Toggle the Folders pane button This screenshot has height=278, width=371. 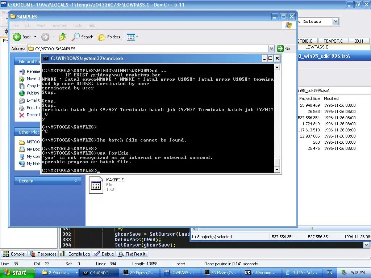tap(109, 37)
